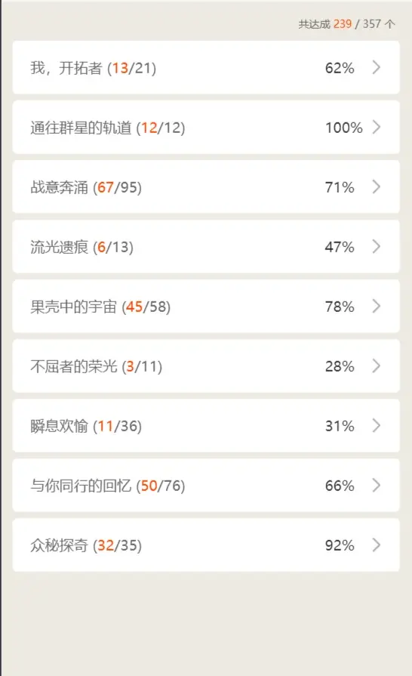412x676 pixels.
Task: Click the arrow icon beside 28%
Action: click(x=377, y=366)
